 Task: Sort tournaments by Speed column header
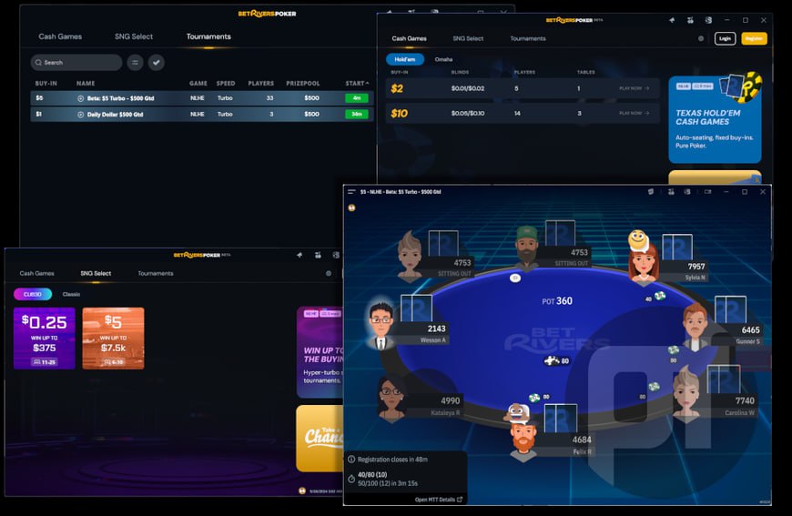coord(226,84)
